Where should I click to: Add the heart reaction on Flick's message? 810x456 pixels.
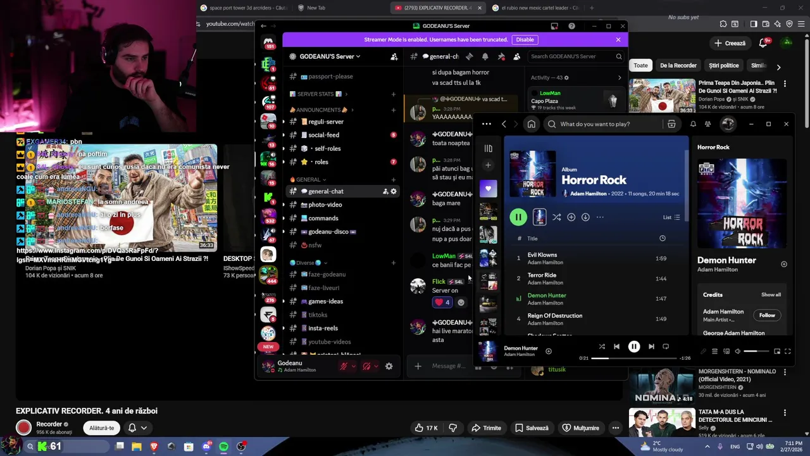tap(442, 303)
